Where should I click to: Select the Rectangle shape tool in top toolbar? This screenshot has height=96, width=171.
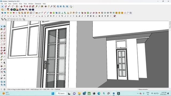tap(17, 6)
